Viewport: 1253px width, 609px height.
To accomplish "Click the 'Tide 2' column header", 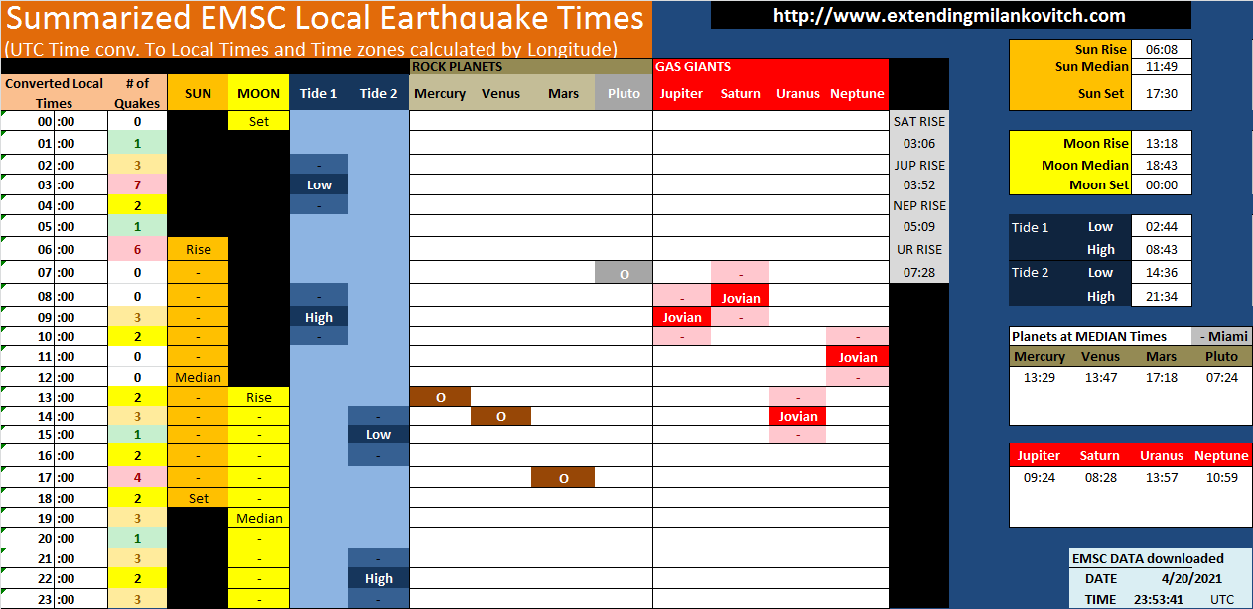I will [x=378, y=93].
